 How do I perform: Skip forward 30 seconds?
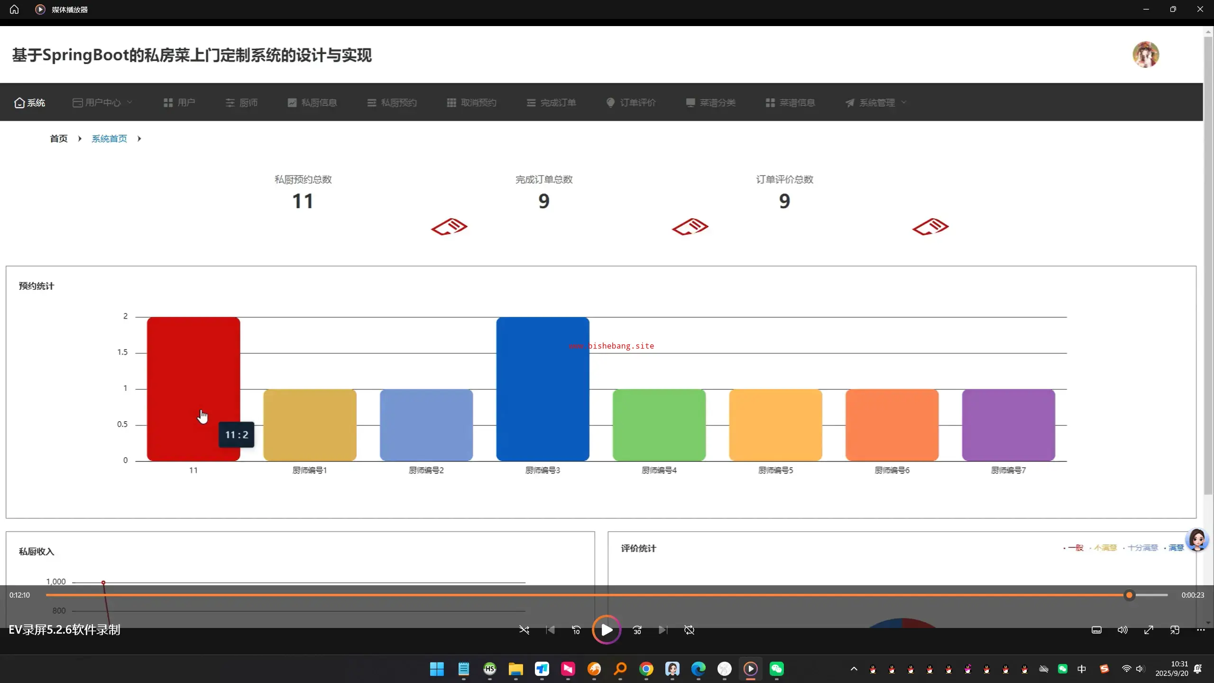pyautogui.click(x=637, y=630)
